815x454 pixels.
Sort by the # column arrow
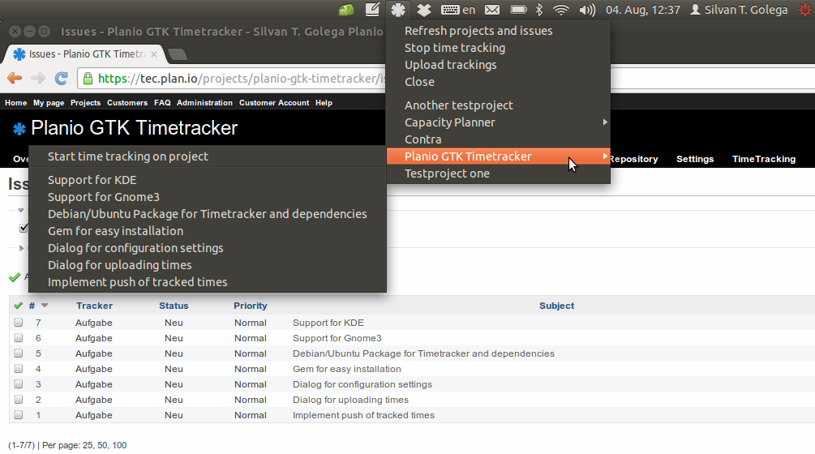point(45,306)
